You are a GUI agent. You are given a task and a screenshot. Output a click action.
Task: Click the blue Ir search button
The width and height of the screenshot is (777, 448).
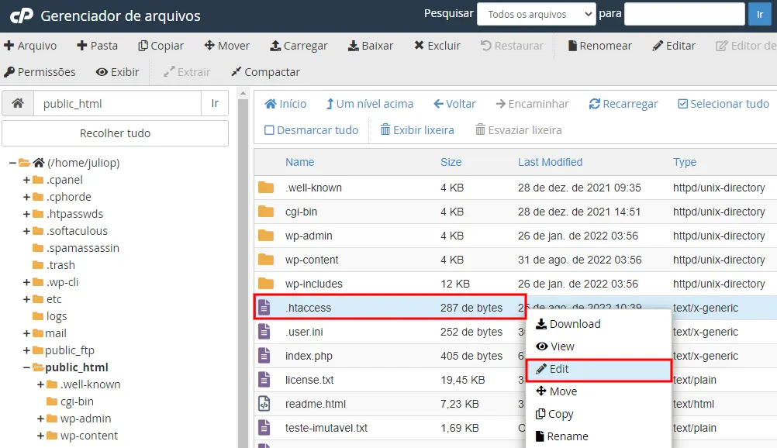click(760, 14)
